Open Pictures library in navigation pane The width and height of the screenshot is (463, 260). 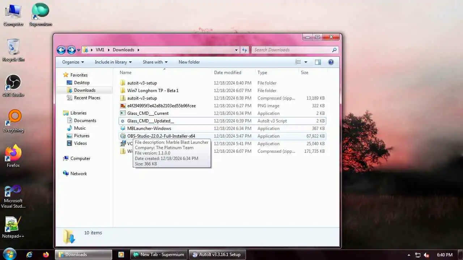(78, 136)
